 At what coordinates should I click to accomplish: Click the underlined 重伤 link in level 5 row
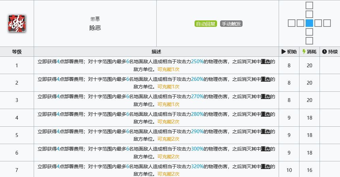[265, 131]
